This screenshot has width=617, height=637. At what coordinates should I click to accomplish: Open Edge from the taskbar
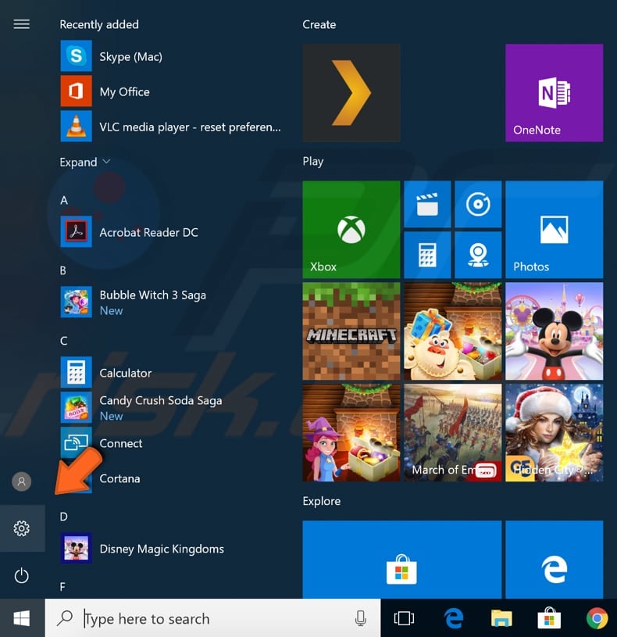(454, 618)
